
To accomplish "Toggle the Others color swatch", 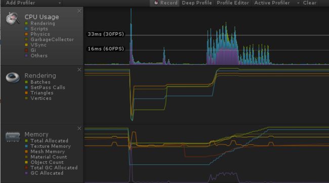I will tap(26, 55).
